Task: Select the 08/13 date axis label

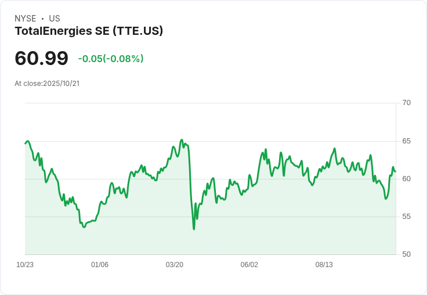Action: tap(324, 265)
